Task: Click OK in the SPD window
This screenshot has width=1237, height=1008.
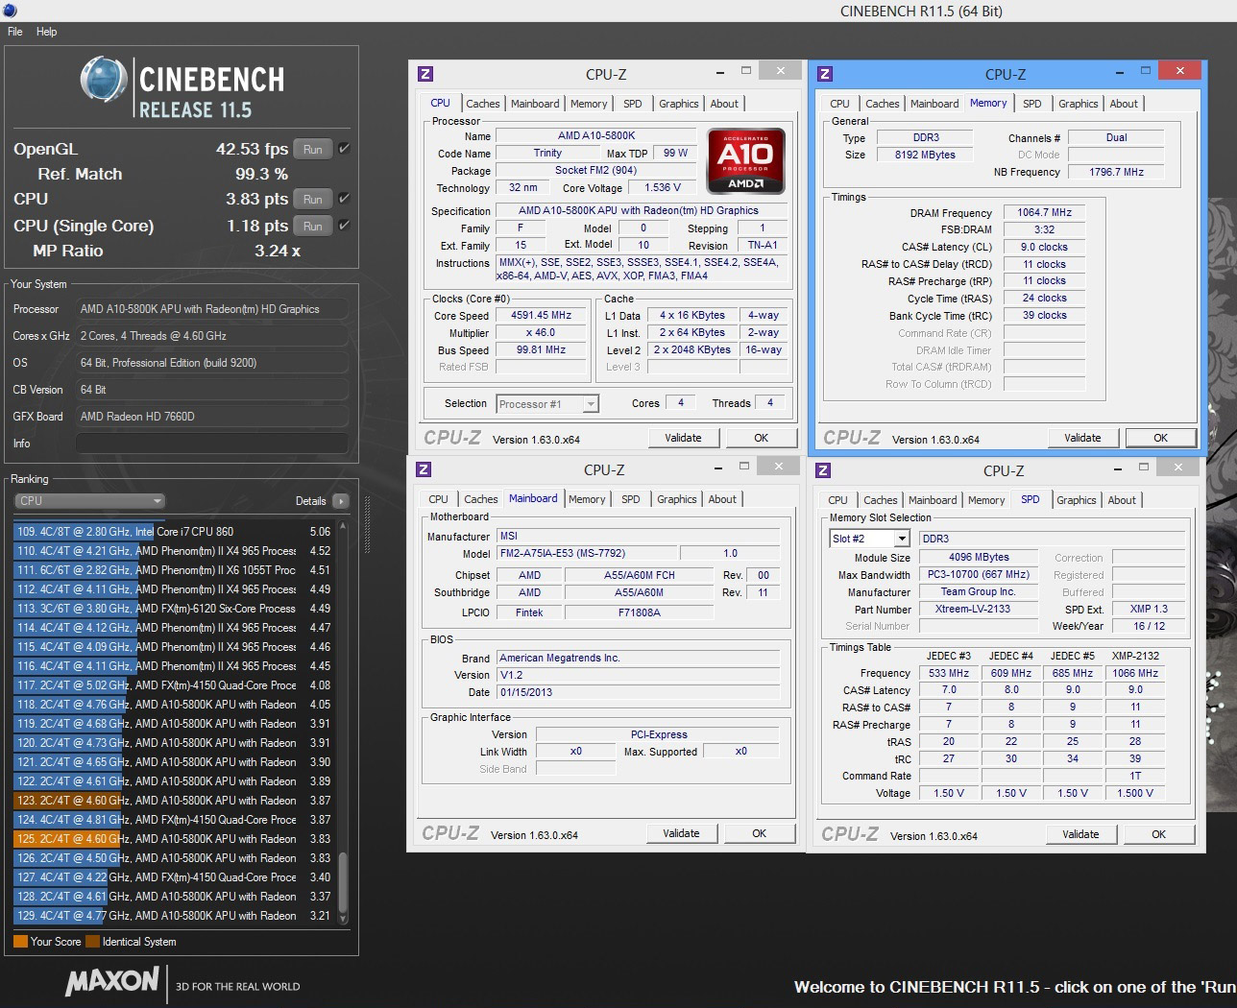Action: 1159,834
